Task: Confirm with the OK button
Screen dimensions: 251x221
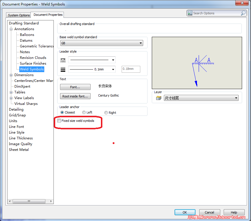Action: [x=185, y=212]
